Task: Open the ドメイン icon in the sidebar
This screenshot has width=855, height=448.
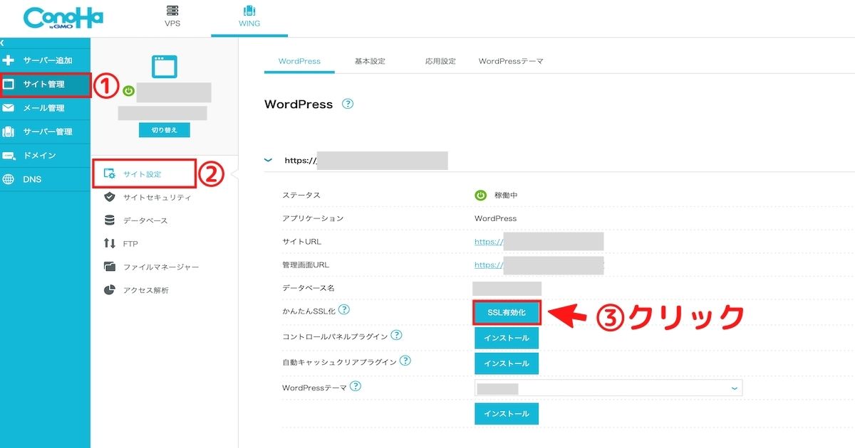Action: [9, 156]
